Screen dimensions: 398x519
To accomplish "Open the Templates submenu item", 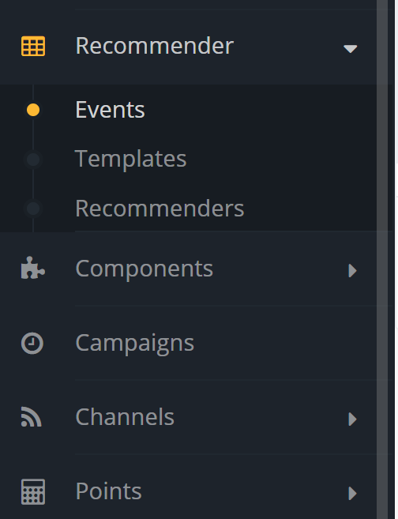I will coord(130,160).
